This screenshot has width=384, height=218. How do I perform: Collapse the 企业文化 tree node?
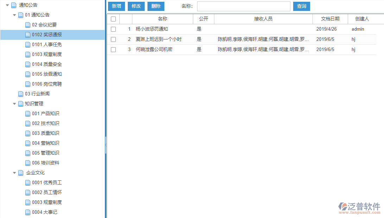tap(14, 173)
